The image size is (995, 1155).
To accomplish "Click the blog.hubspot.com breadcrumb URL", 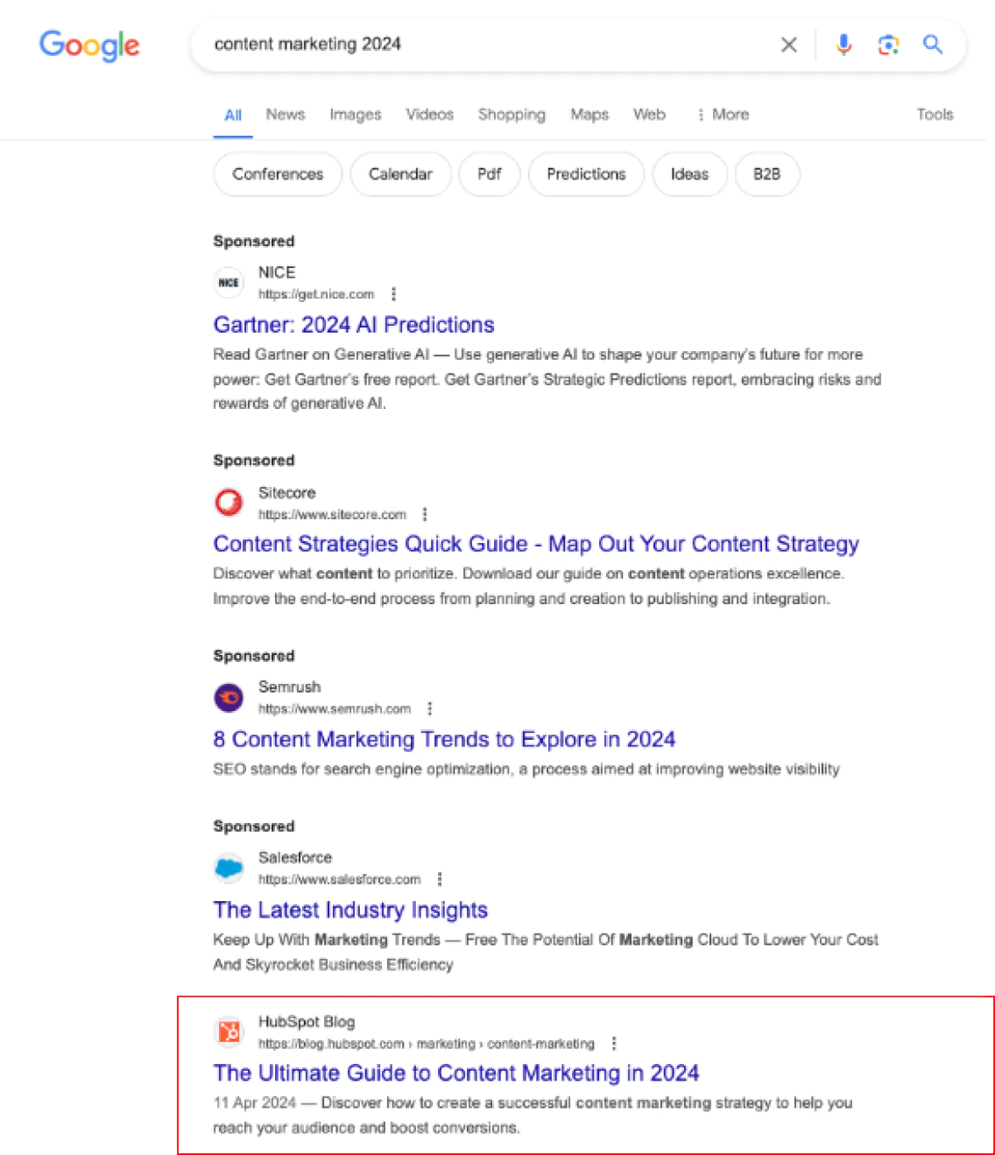I will click(x=427, y=1044).
